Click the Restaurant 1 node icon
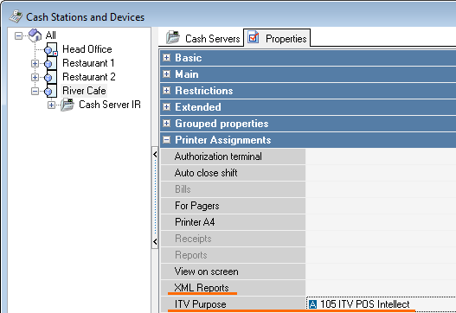The width and height of the screenshot is (456, 313). click(x=50, y=63)
